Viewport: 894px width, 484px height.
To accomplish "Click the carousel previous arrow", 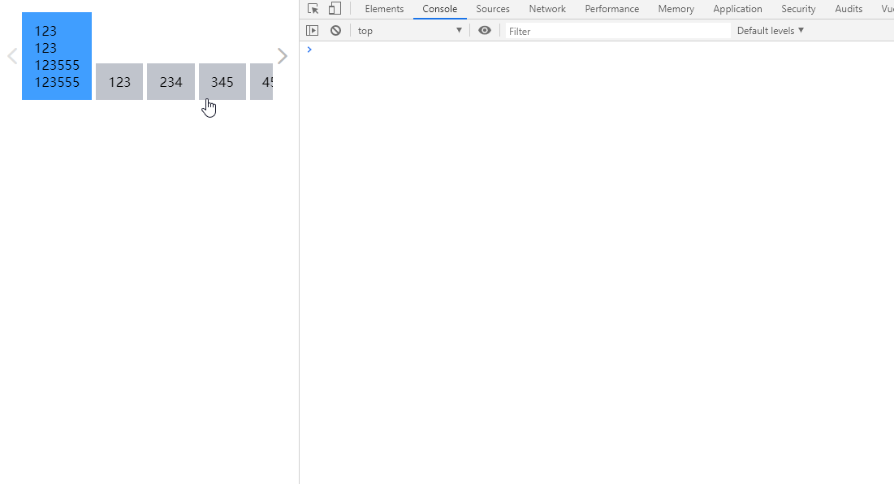I will [12, 56].
